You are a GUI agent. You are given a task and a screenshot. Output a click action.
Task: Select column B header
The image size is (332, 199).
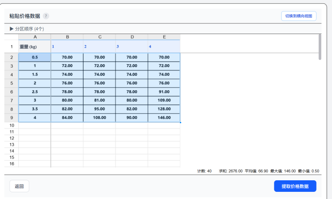tap(67, 37)
